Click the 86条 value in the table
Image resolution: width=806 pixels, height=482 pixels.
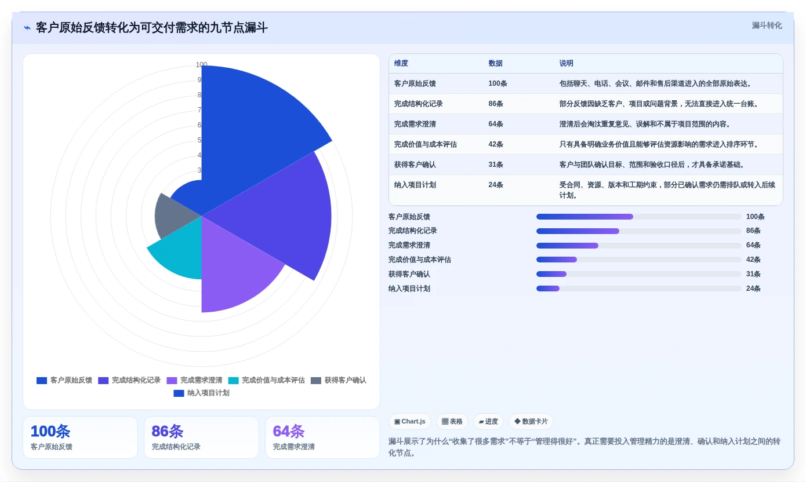496,104
